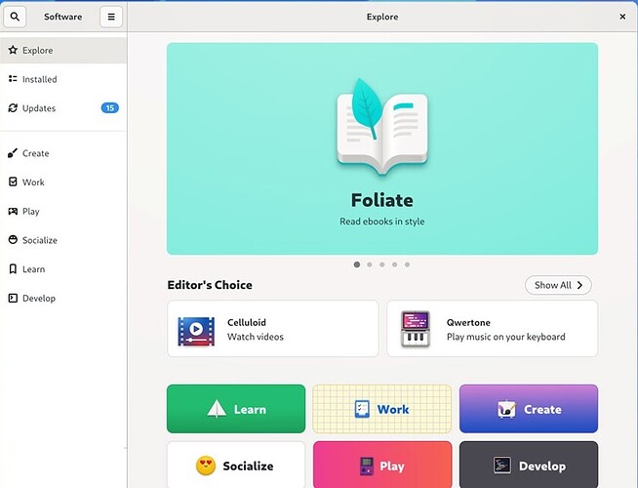Click the chevron arrow in Show All
The height and width of the screenshot is (488, 638).
point(579,285)
